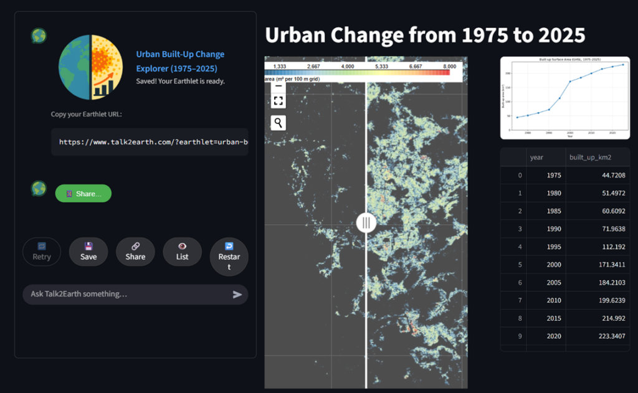Click the Ask Talk2Earth text input
Image resolution: width=638 pixels, height=393 pixels.
point(128,294)
